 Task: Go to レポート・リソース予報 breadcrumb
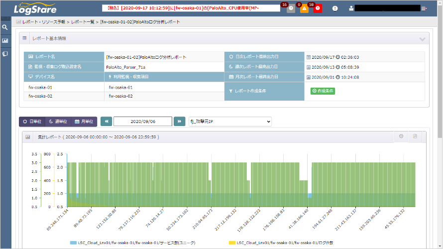click(43, 22)
